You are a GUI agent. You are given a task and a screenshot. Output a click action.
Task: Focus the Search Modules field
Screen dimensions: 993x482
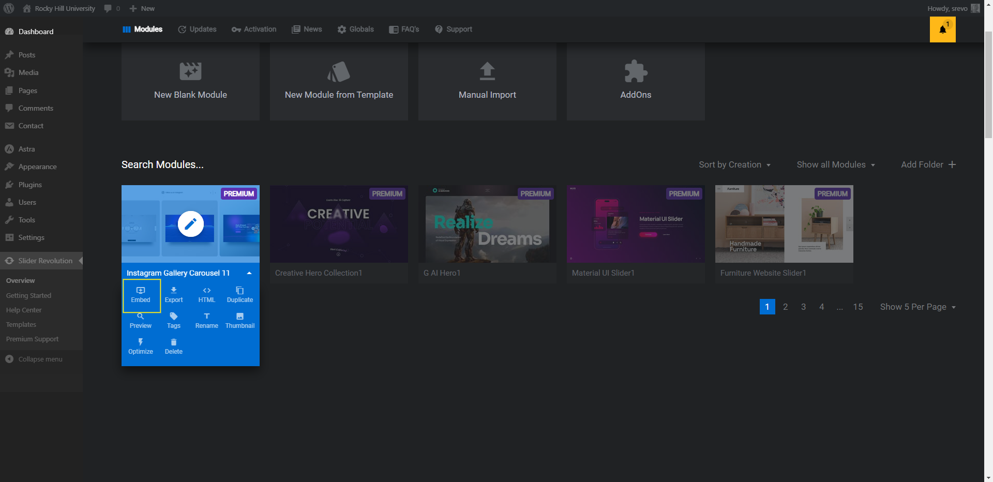pyautogui.click(x=162, y=164)
